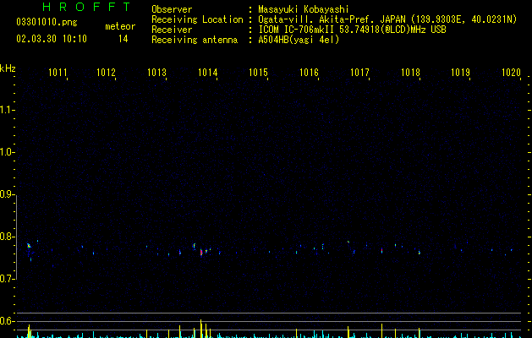Click time axis marker 1018
Screen dimensions: 532x338
click(410, 72)
